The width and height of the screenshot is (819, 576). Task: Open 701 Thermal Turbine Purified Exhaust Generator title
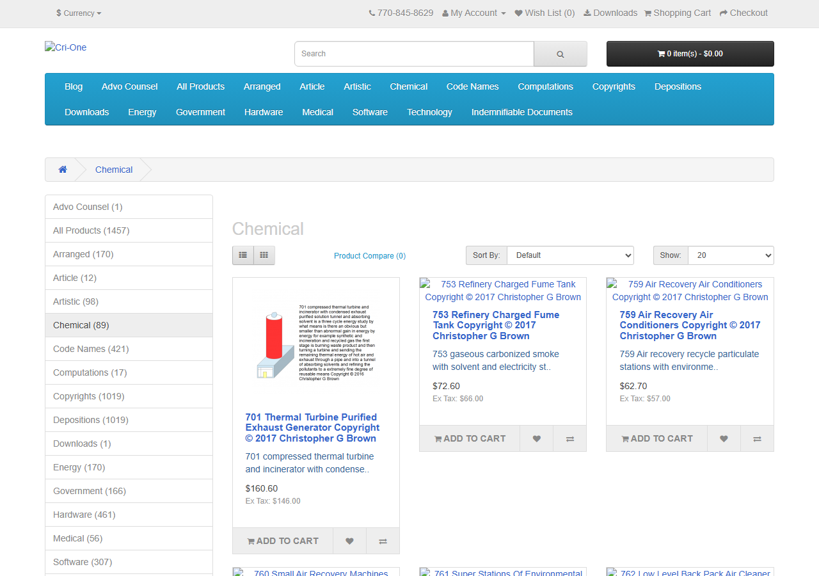[x=313, y=428]
